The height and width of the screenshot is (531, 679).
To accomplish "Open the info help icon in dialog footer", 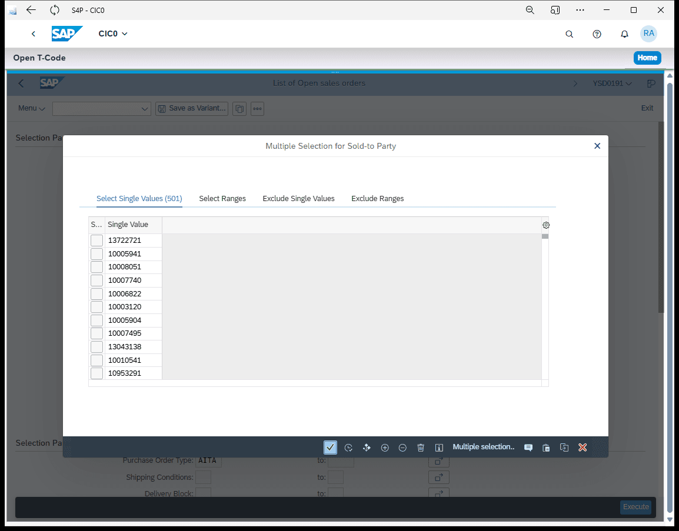I will coord(439,447).
